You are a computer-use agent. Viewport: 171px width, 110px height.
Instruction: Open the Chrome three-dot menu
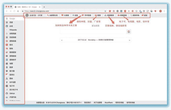click(x=164, y=11)
